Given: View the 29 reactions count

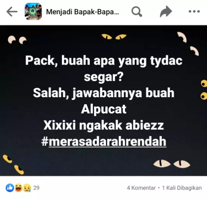Looking at the screenshot, I should [x=36, y=188].
